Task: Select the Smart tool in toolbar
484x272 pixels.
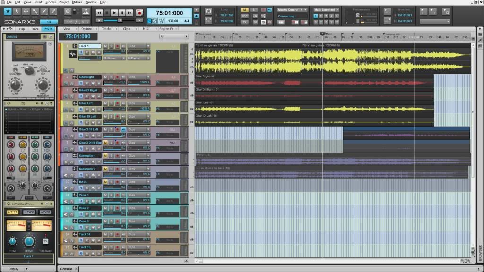Action: 8,11
